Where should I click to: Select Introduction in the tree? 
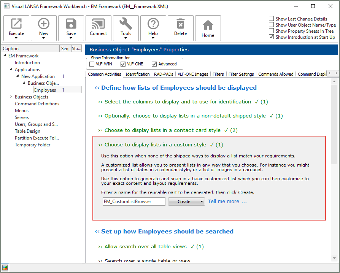coord(27,63)
